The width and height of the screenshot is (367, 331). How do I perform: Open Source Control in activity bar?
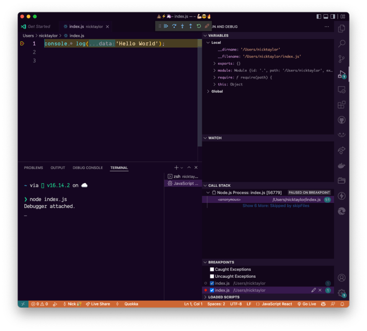(x=341, y=59)
